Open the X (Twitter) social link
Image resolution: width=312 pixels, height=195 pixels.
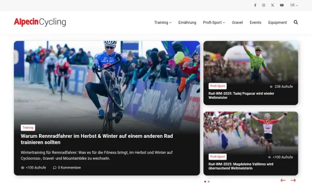272,5
